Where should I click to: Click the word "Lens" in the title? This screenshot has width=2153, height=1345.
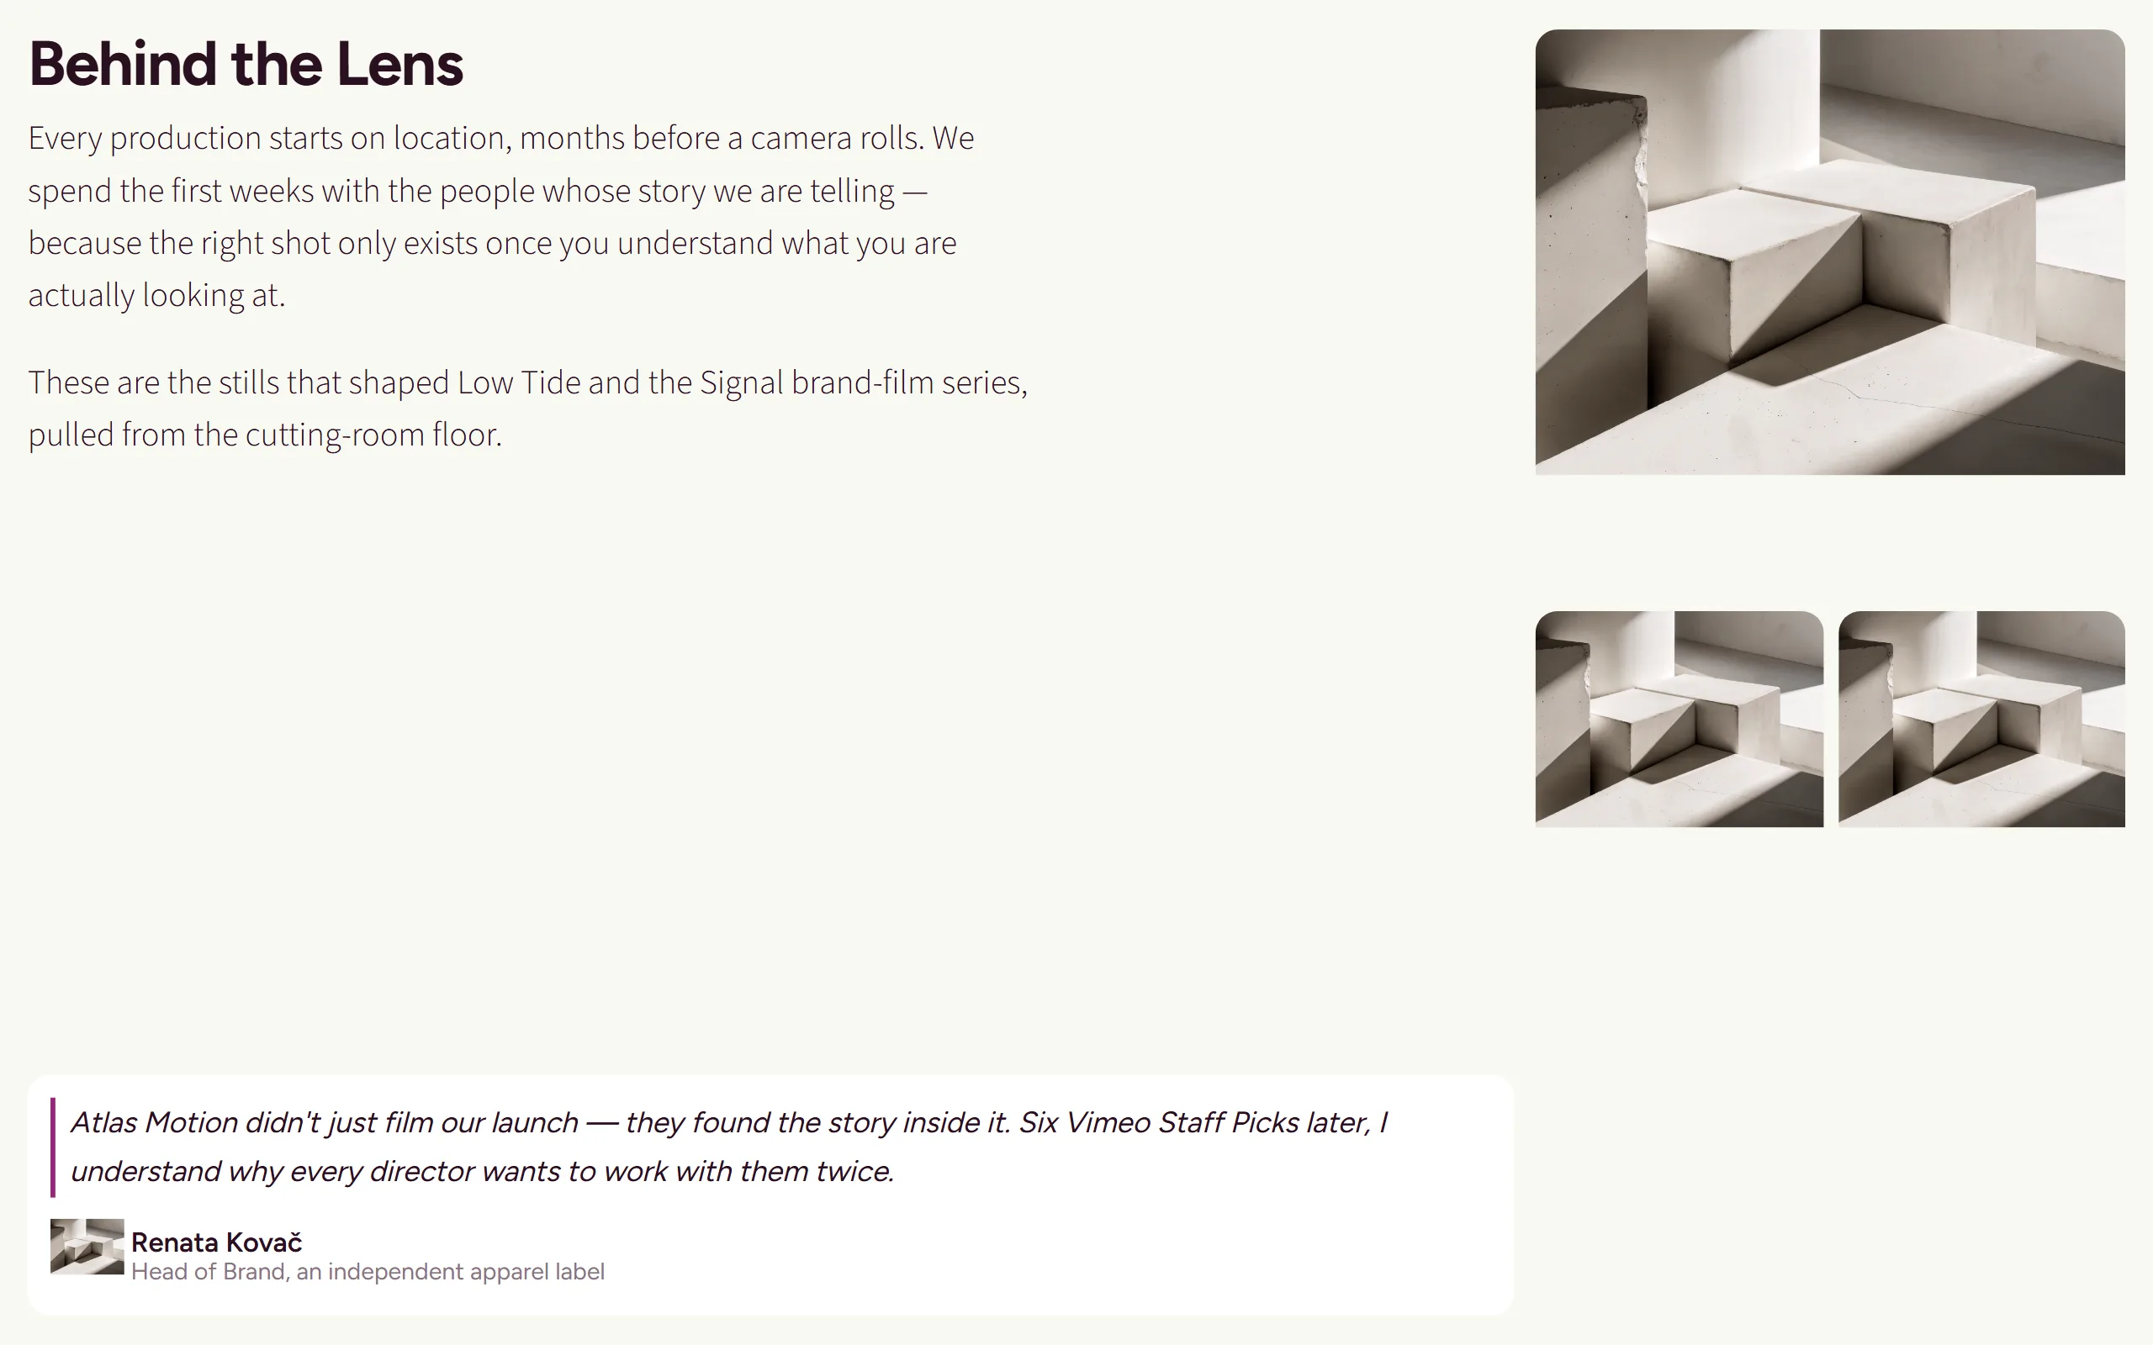click(x=400, y=64)
